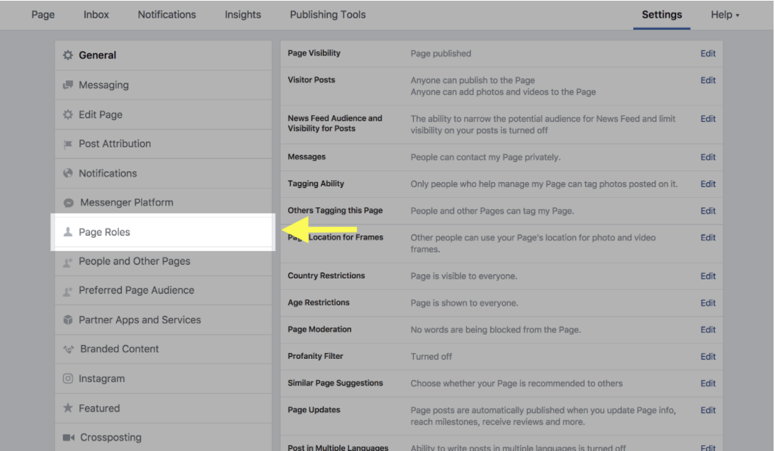Edit Page Location for Frames

(708, 238)
